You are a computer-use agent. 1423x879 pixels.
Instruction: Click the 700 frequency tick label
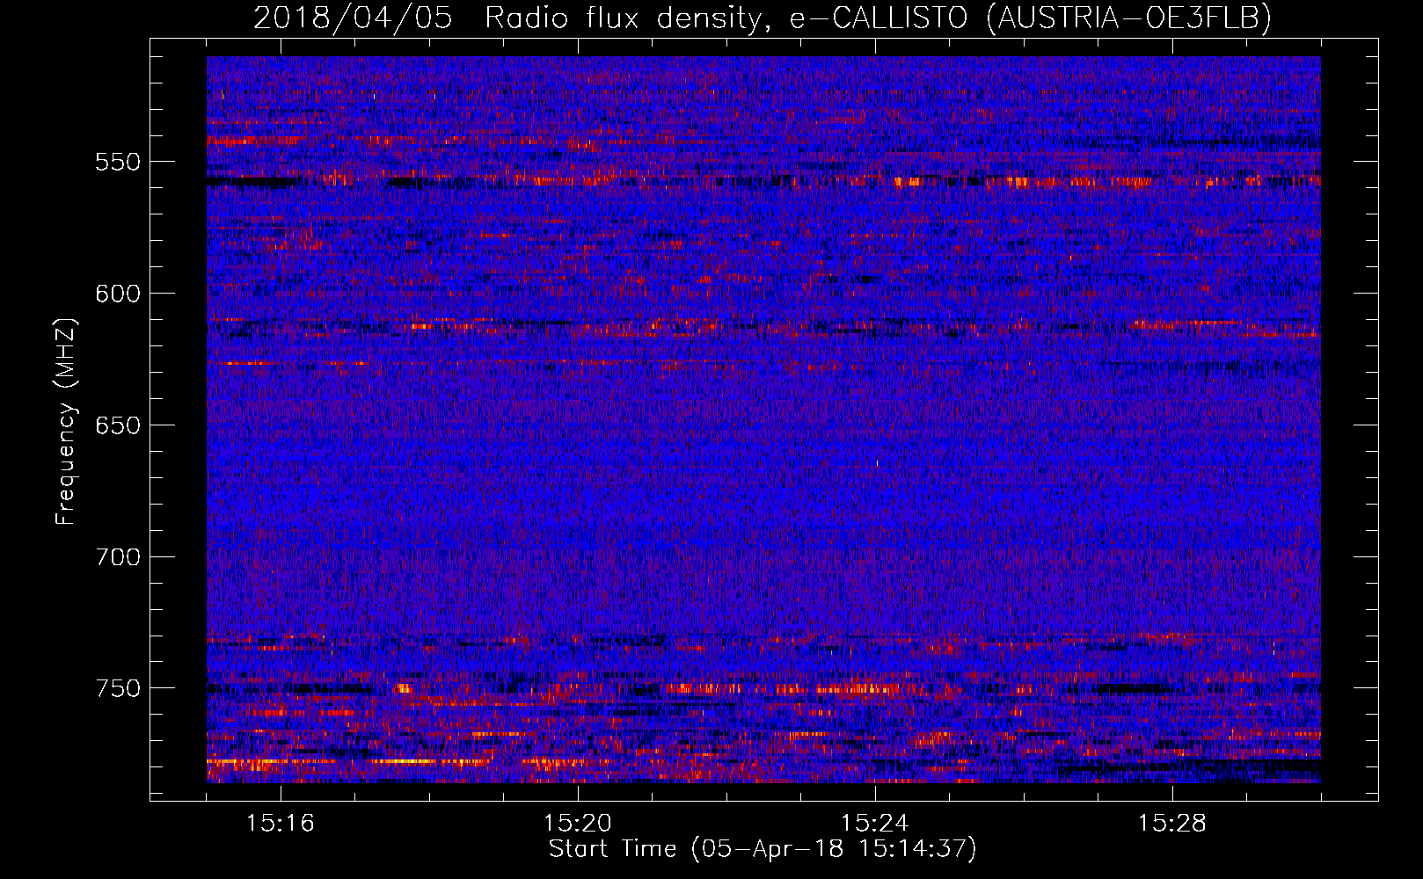[118, 557]
